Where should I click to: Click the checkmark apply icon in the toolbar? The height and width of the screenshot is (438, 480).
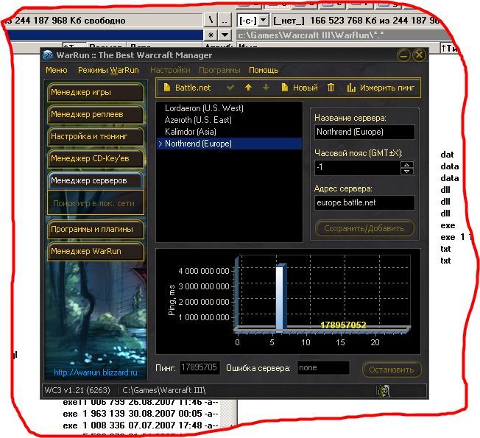pos(230,88)
